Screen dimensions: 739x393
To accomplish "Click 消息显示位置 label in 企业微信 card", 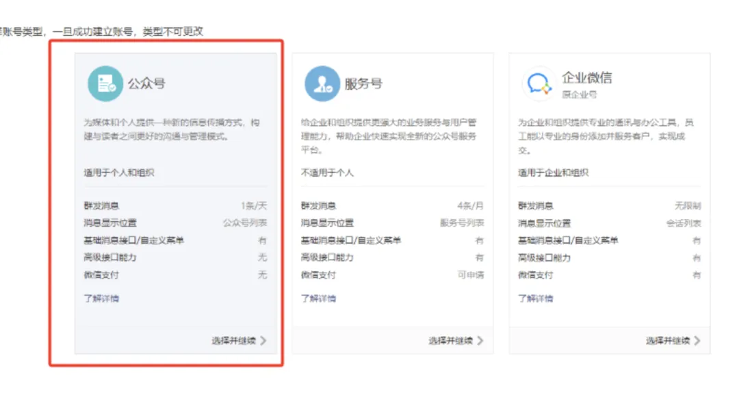I will pos(545,223).
